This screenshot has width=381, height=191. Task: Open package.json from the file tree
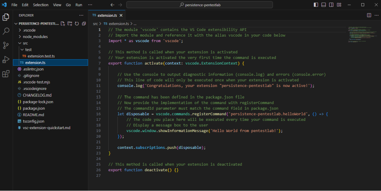click(x=34, y=108)
